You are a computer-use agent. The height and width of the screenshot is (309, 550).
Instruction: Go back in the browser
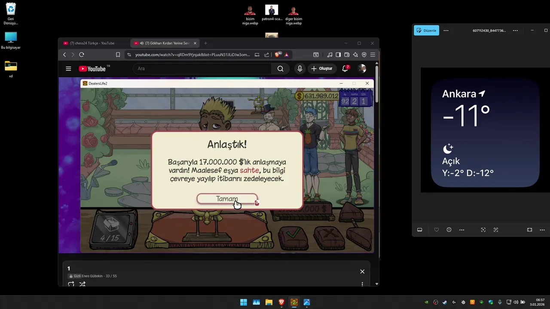tap(64, 55)
